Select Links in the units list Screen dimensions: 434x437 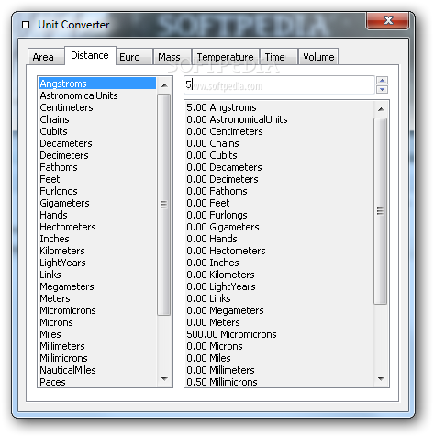click(x=97, y=275)
